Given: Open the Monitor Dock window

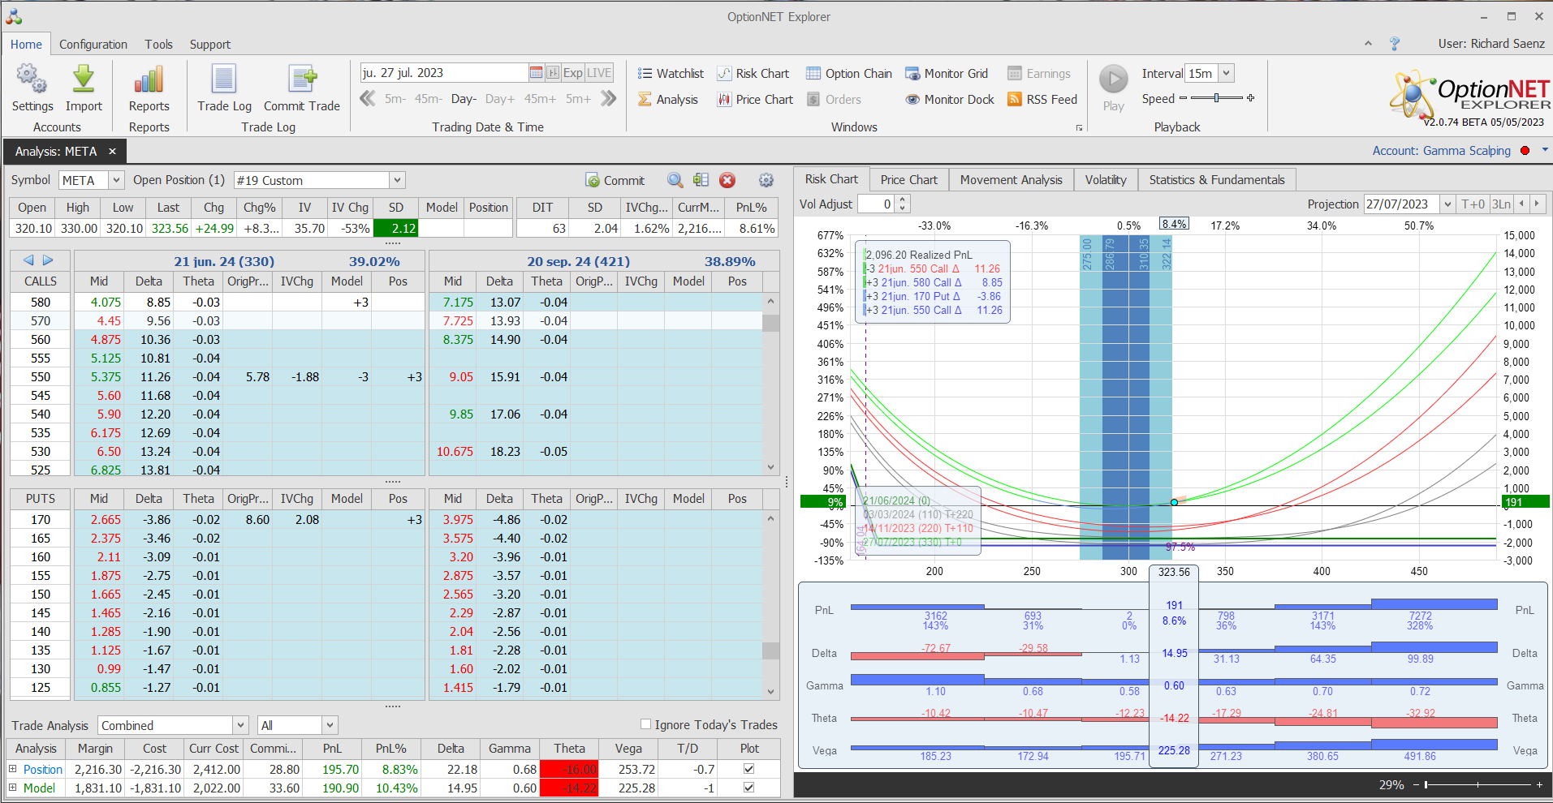Looking at the screenshot, I should [950, 99].
